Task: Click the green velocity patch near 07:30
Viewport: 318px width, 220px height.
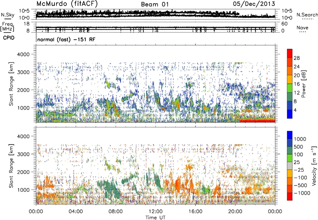Action: pyautogui.click(x=111, y=188)
